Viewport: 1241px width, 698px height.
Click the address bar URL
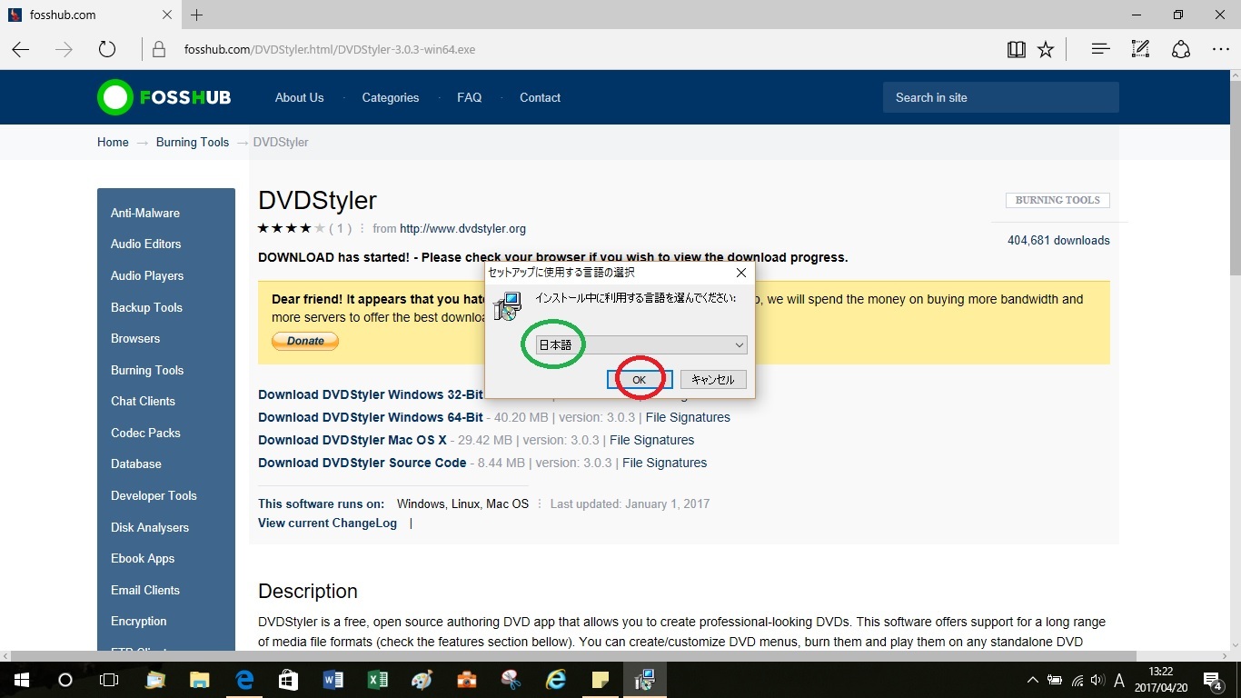[x=330, y=49]
